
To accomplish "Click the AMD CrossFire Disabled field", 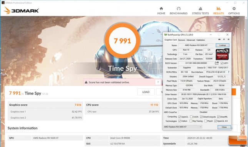I will pyautogui.click(x=204, y=112).
